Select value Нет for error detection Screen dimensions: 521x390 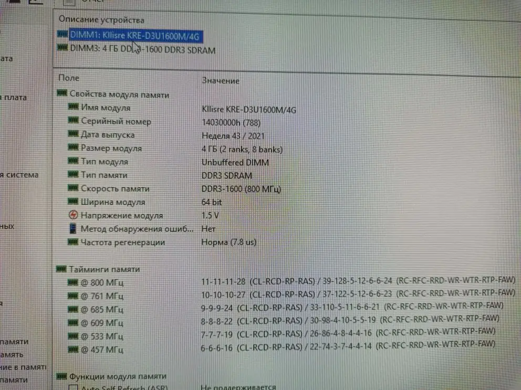point(209,229)
